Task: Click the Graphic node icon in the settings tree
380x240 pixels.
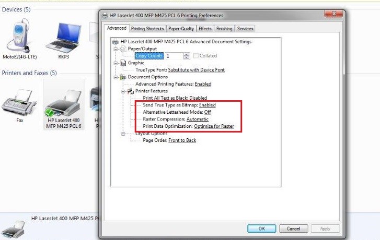Action: tap(123, 63)
